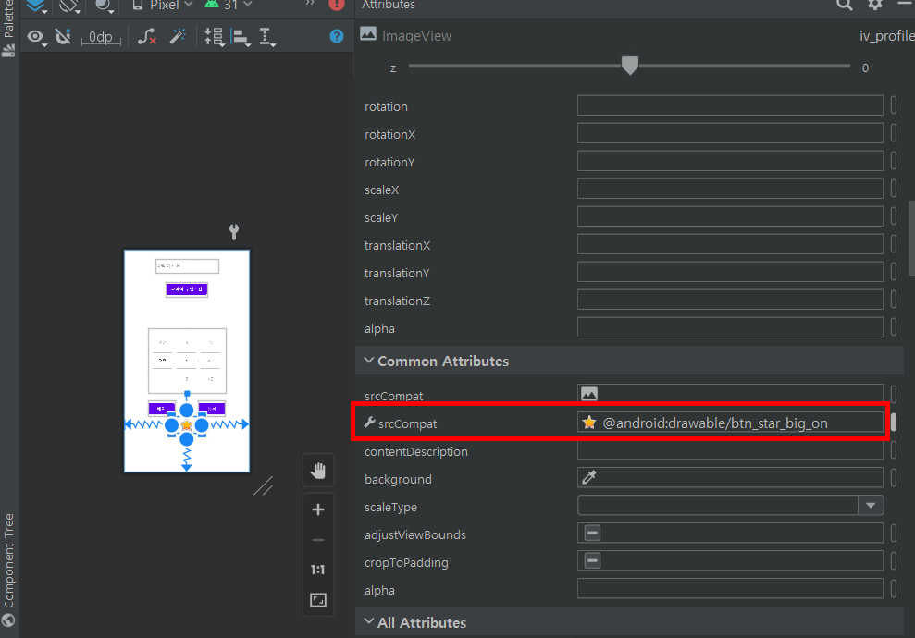The image size is (915, 638).
Task: Open the design surface layers dropdown
Action: [x=36, y=6]
